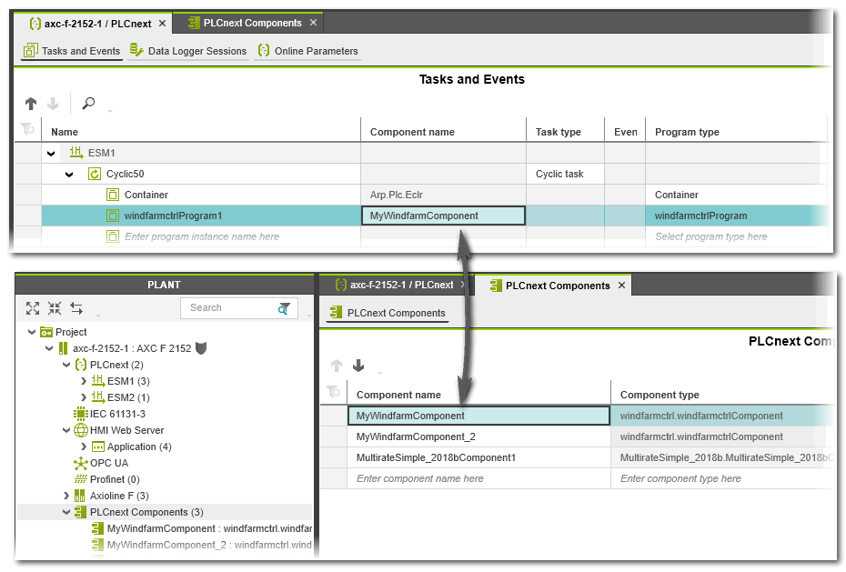Click the lower PLCnext Components sub-tab button

coord(388,313)
